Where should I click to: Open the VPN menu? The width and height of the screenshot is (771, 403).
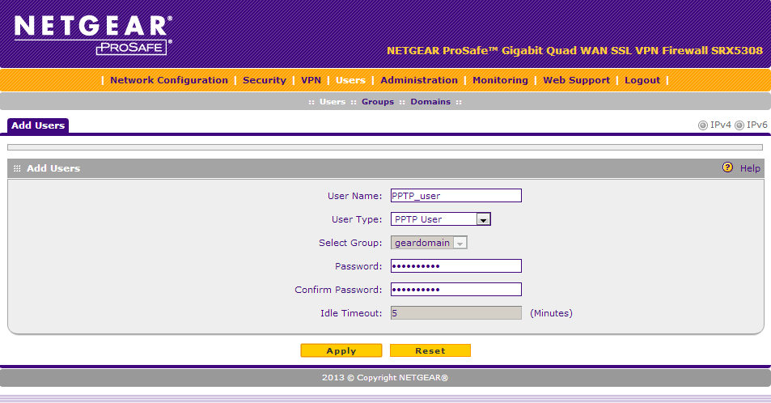[311, 80]
